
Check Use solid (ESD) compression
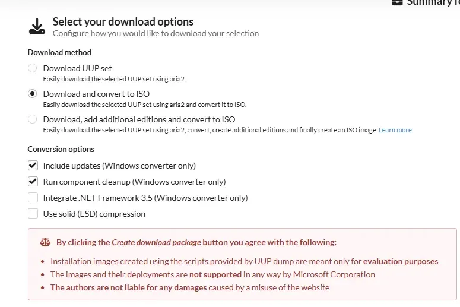point(33,214)
